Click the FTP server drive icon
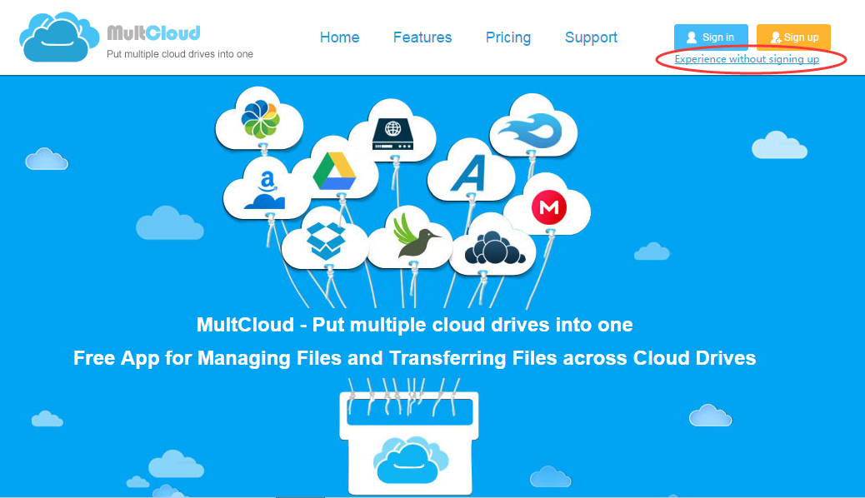The image size is (865, 498). [x=392, y=133]
